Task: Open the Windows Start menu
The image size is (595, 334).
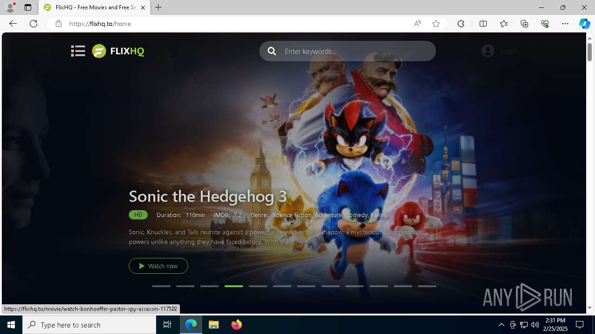Action: (11, 325)
